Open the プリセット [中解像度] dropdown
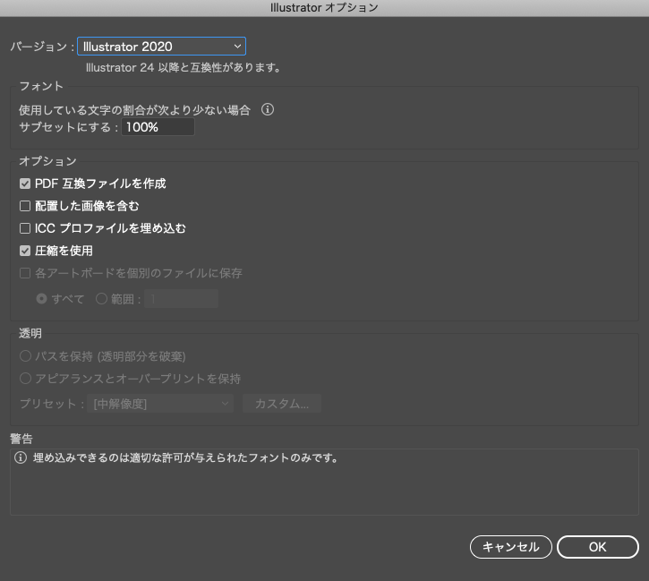 click(x=160, y=404)
